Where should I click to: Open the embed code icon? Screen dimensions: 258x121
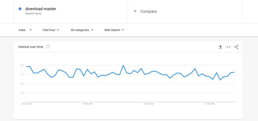click(228, 47)
